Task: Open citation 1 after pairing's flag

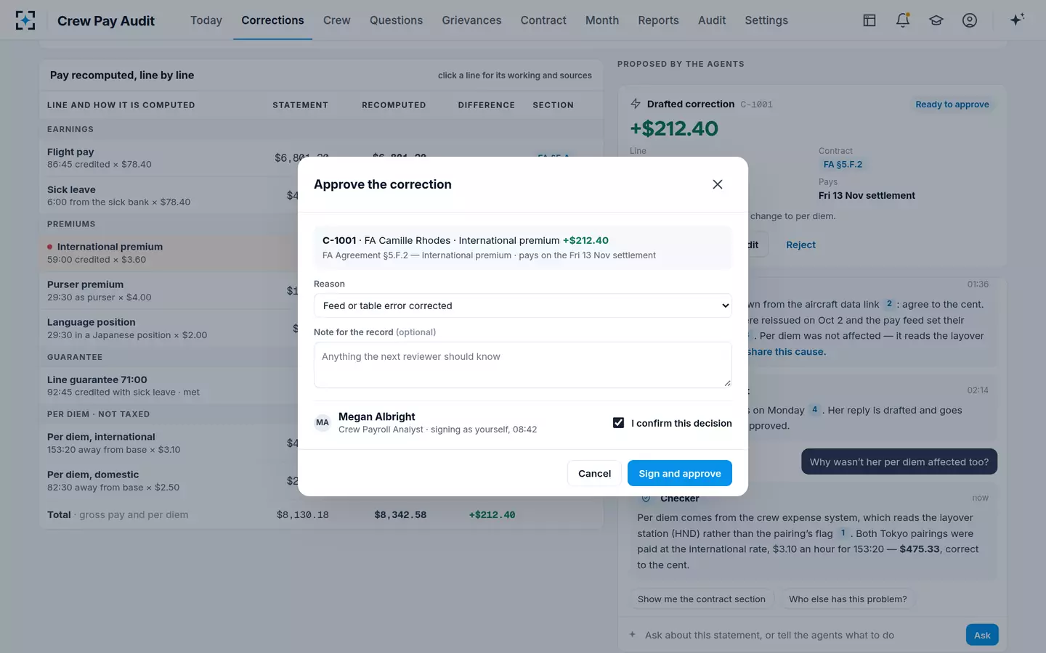Action: pos(843,533)
